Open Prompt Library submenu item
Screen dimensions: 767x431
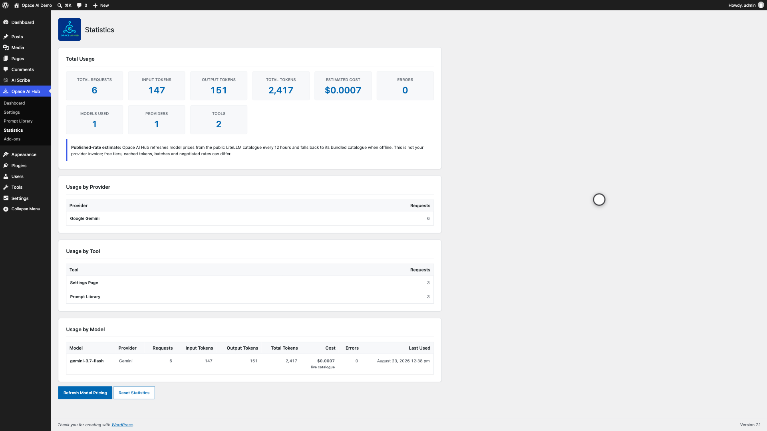18,121
